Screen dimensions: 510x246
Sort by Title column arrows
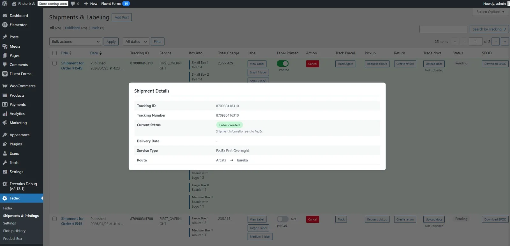point(70,53)
